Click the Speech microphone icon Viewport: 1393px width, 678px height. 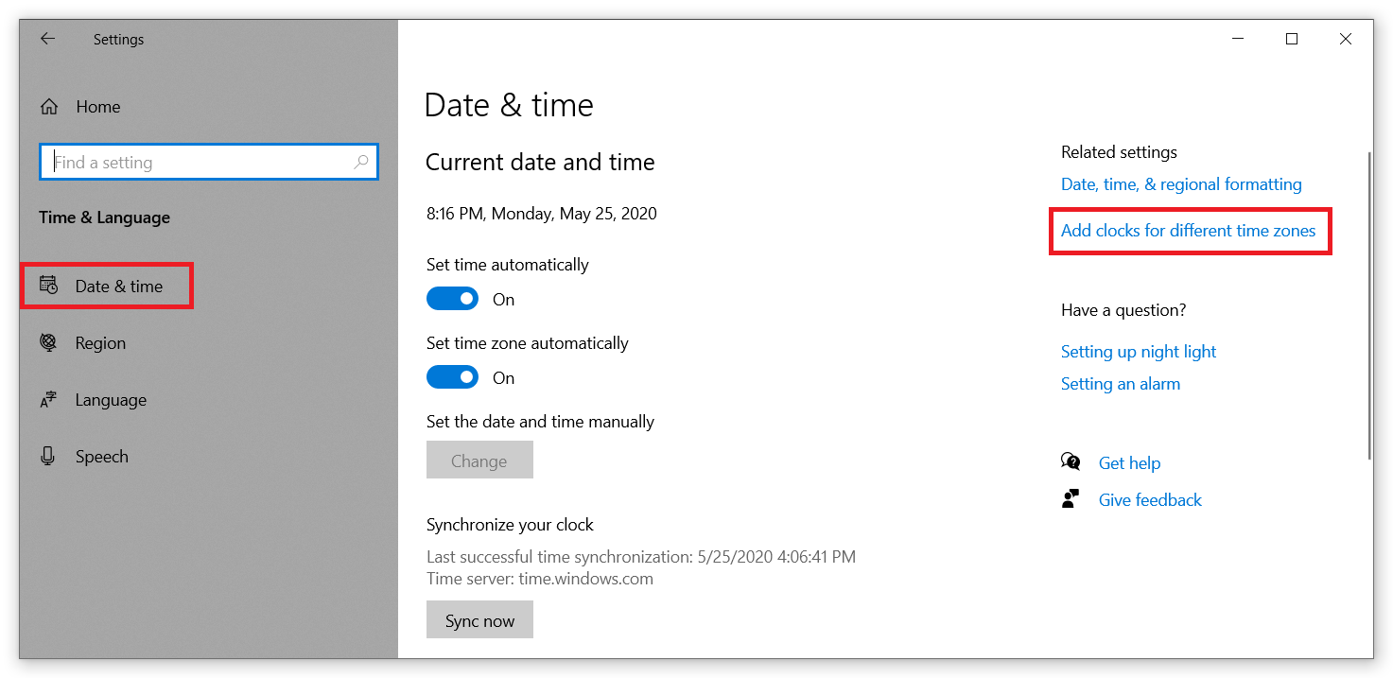coord(48,456)
